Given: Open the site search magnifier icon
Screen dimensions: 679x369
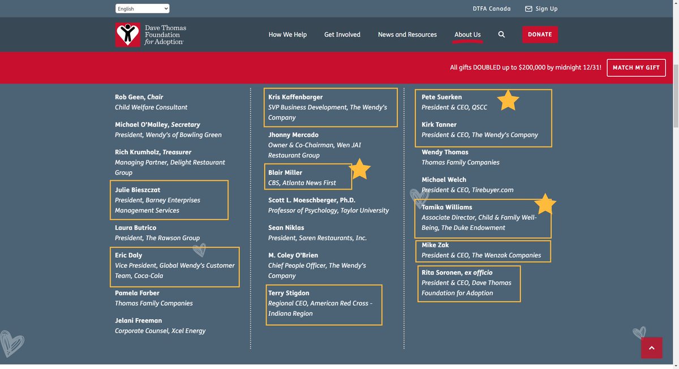Looking at the screenshot, I should click(x=501, y=34).
